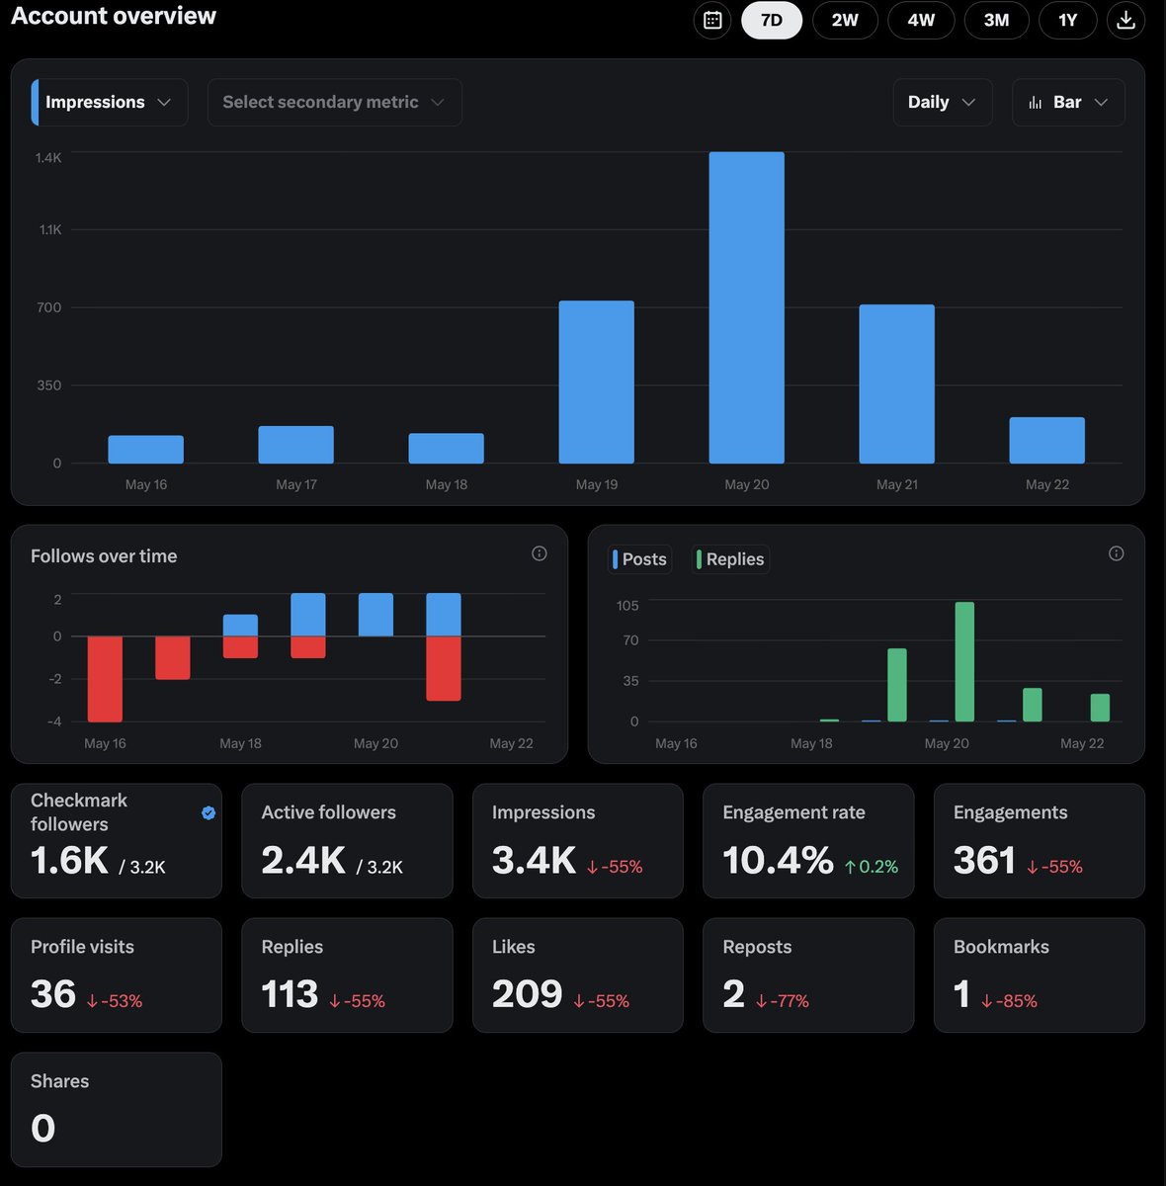Click the download data icon

tap(1125, 20)
